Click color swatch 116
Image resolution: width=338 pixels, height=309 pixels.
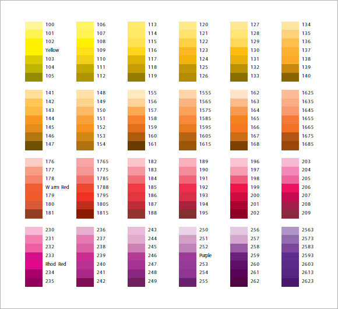[136, 51]
